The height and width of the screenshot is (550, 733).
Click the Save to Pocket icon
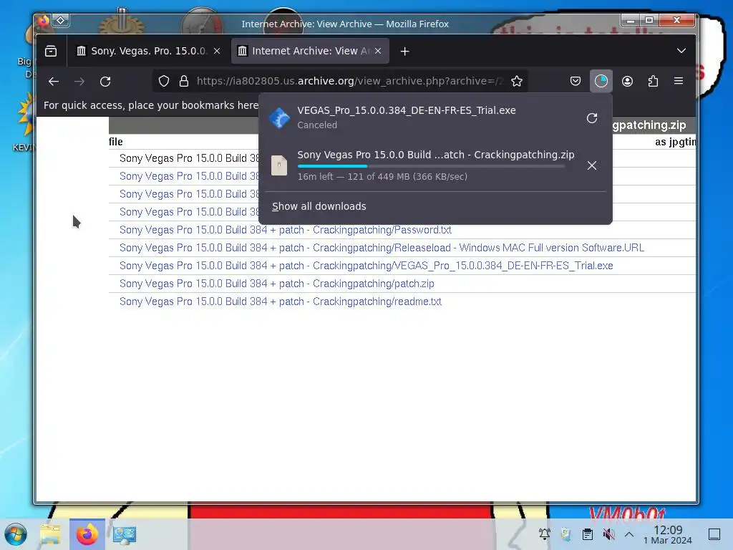point(576,82)
